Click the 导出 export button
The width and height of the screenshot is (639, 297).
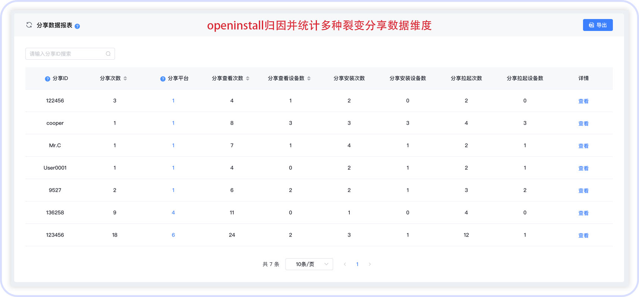click(x=598, y=25)
